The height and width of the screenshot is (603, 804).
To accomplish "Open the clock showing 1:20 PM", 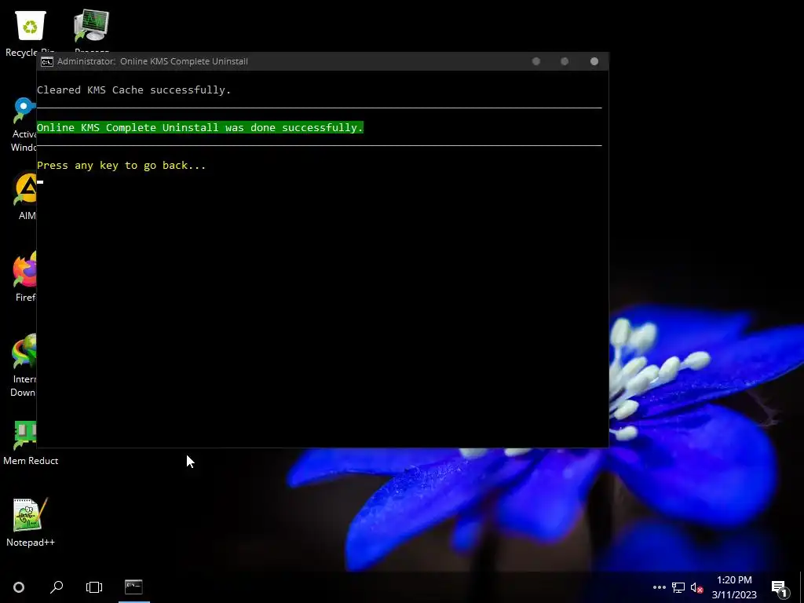I will click(x=734, y=587).
